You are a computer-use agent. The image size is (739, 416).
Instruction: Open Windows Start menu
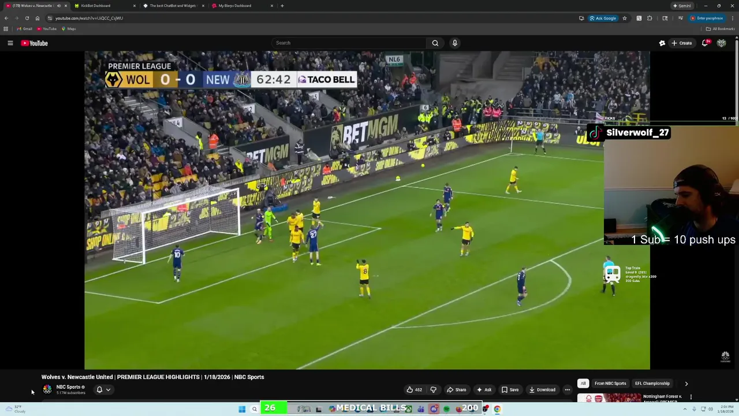(242, 409)
